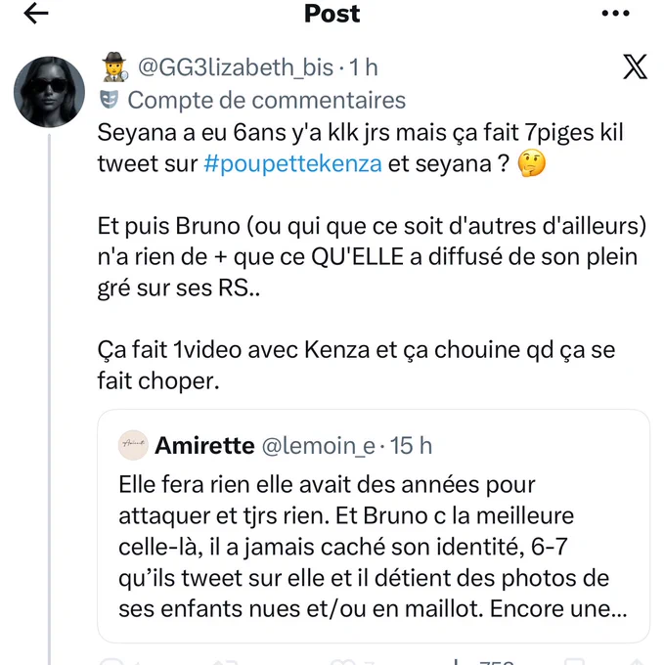Image resolution: width=664 pixels, height=665 pixels.
Task: Open the three-dot more options menu
Action: tap(615, 13)
